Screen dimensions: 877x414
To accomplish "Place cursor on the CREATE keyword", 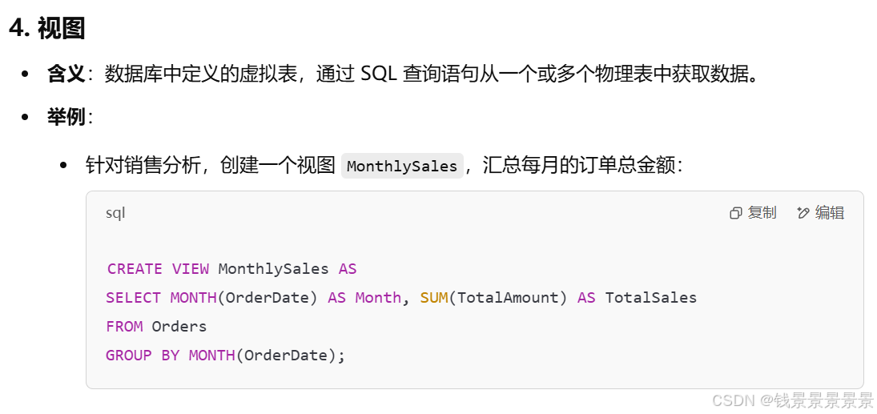I will [135, 269].
